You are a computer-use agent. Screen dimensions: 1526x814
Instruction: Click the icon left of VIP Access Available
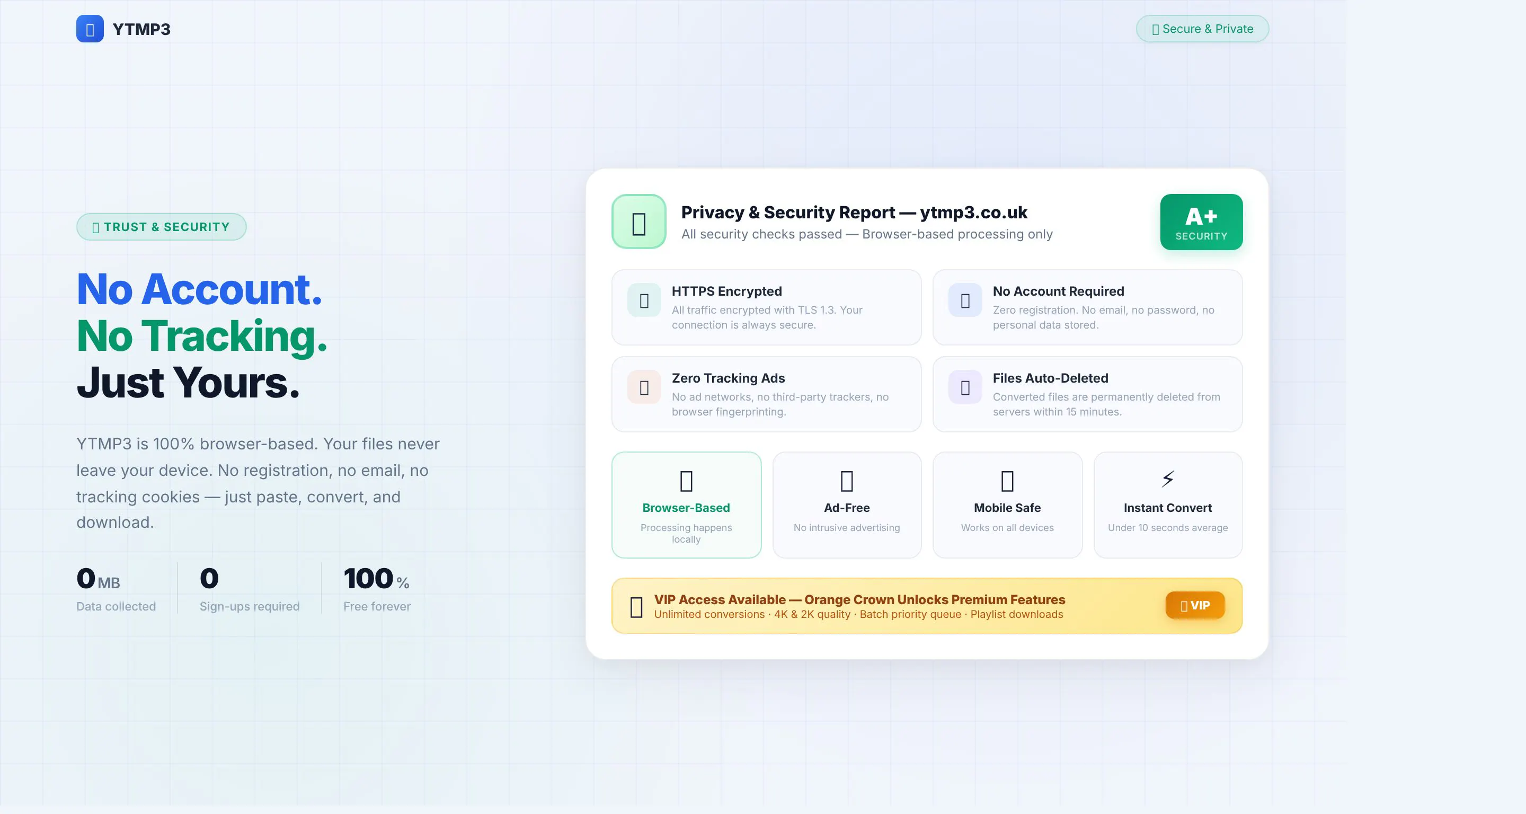[x=636, y=607]
